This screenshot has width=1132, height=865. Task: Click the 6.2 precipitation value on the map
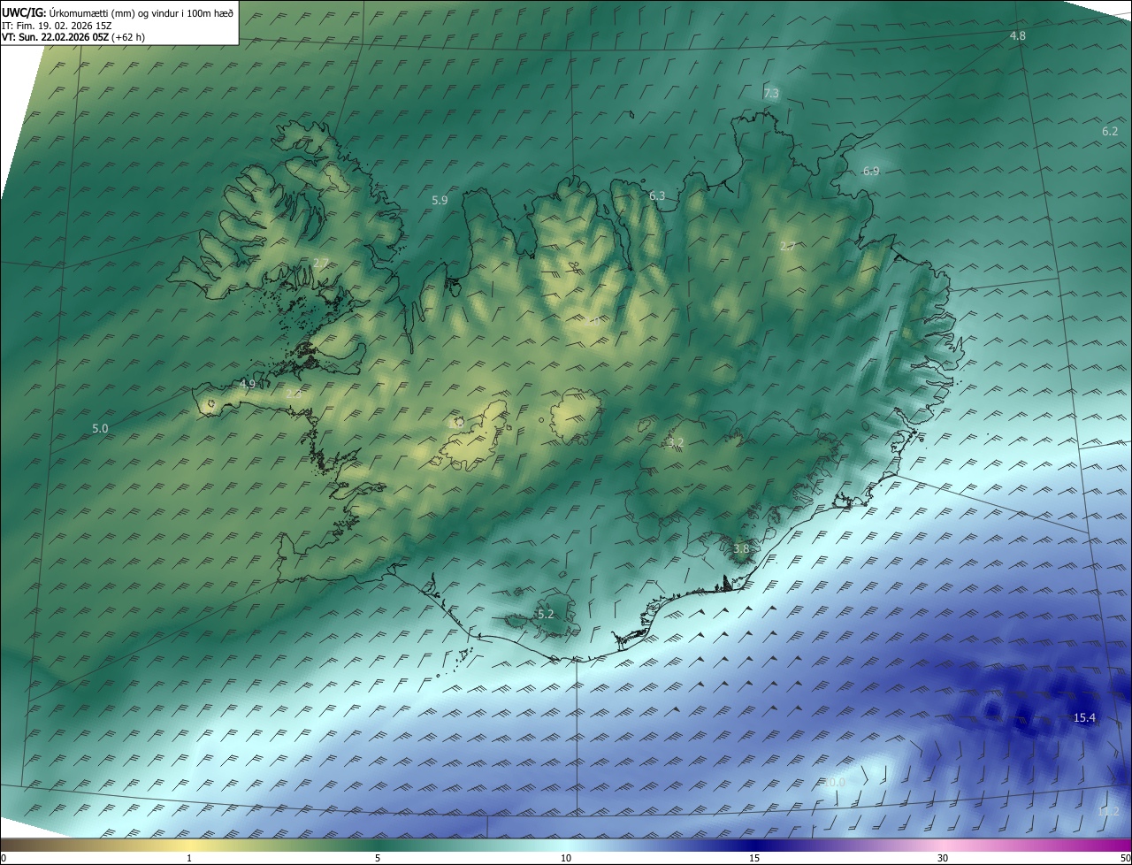tap(1111, 131)
